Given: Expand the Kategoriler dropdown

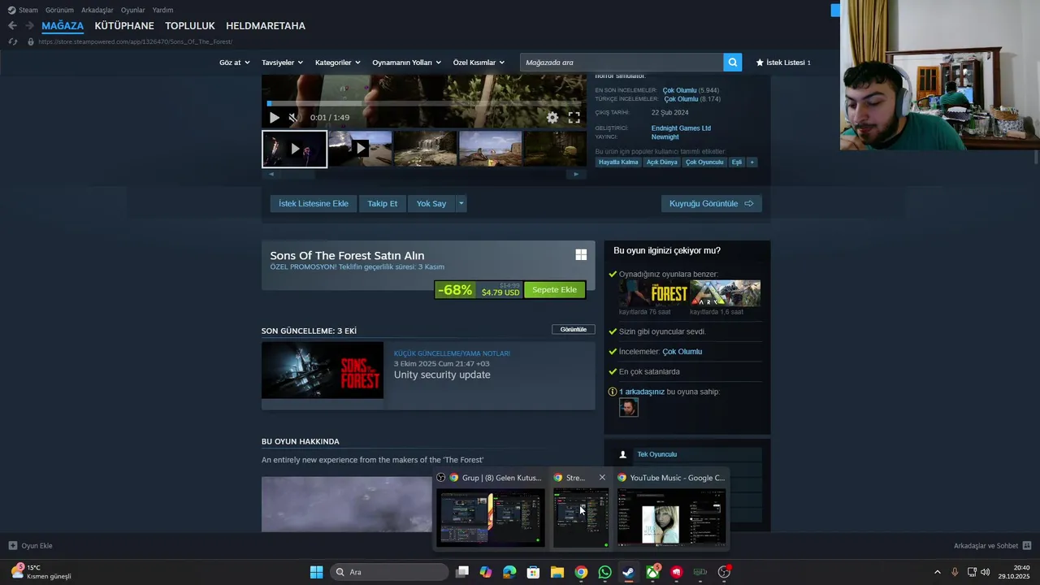Looking at the screenshot, I should click(x=337, y=63).
